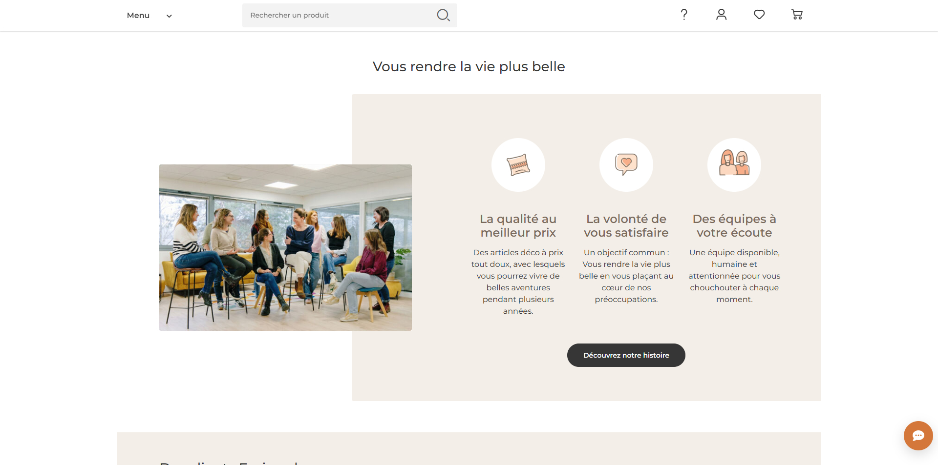
Task: Open the Menu dropdown
Action: click(x=149, y=16)
